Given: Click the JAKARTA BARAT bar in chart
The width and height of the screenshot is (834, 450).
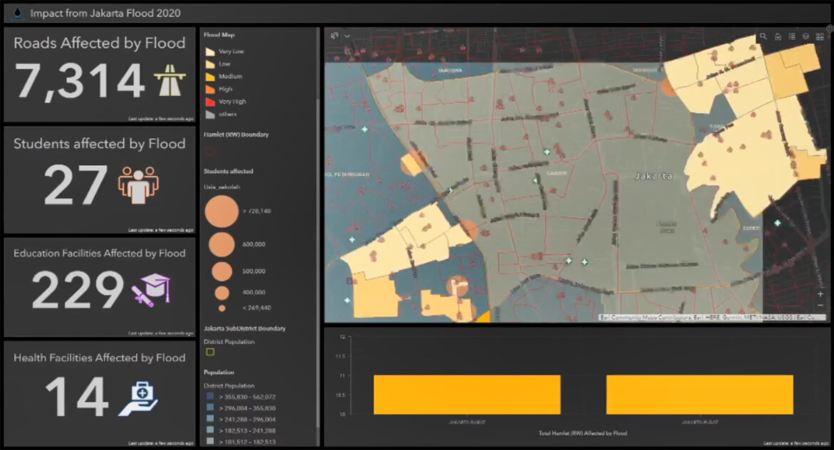Looking at the screenshot, I should coord(467,394).
